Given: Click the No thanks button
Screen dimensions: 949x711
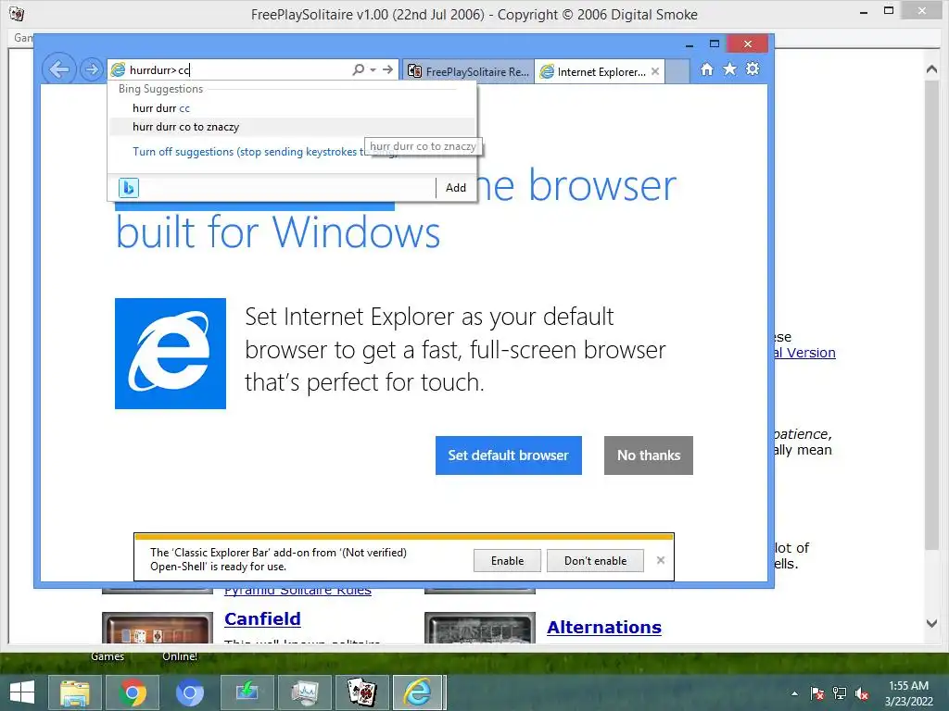Looking at the screenshot, I should click(648, 455).
